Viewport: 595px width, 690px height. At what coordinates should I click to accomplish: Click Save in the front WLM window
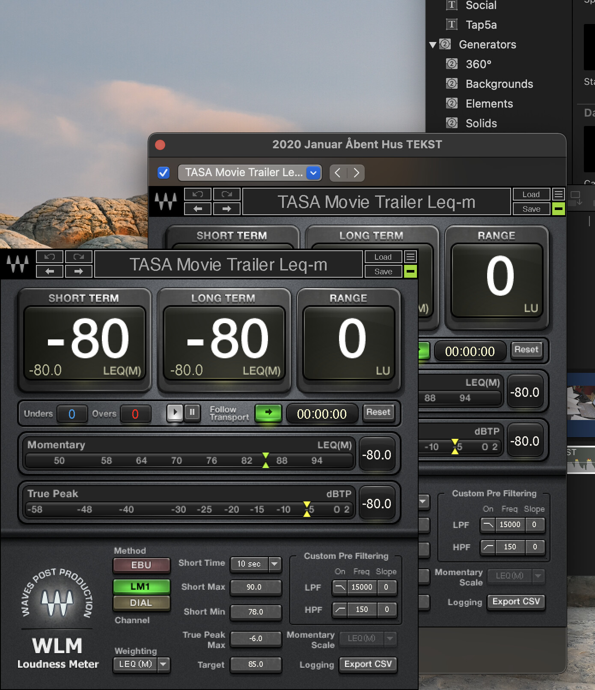[x=383, y=271]
